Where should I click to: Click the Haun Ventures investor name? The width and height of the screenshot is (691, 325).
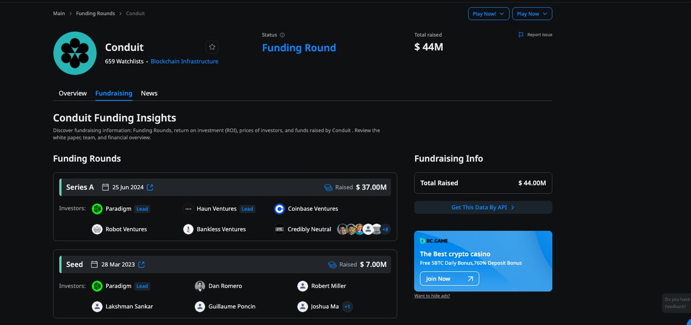(217, 209)
